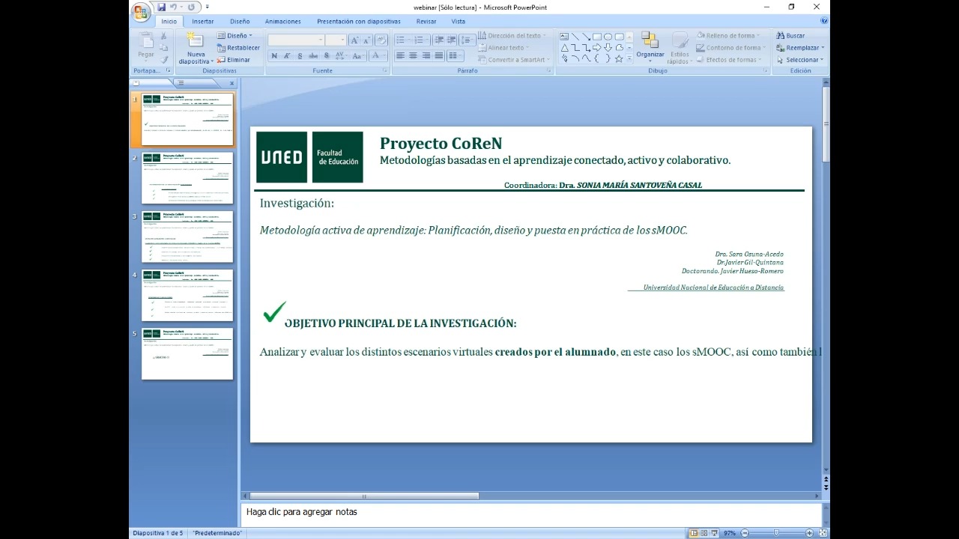Open the Customize Quick Access Toolbar dropdown

207,7
